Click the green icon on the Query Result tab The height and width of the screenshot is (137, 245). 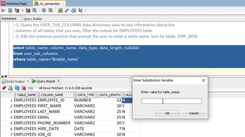[34, 81]
